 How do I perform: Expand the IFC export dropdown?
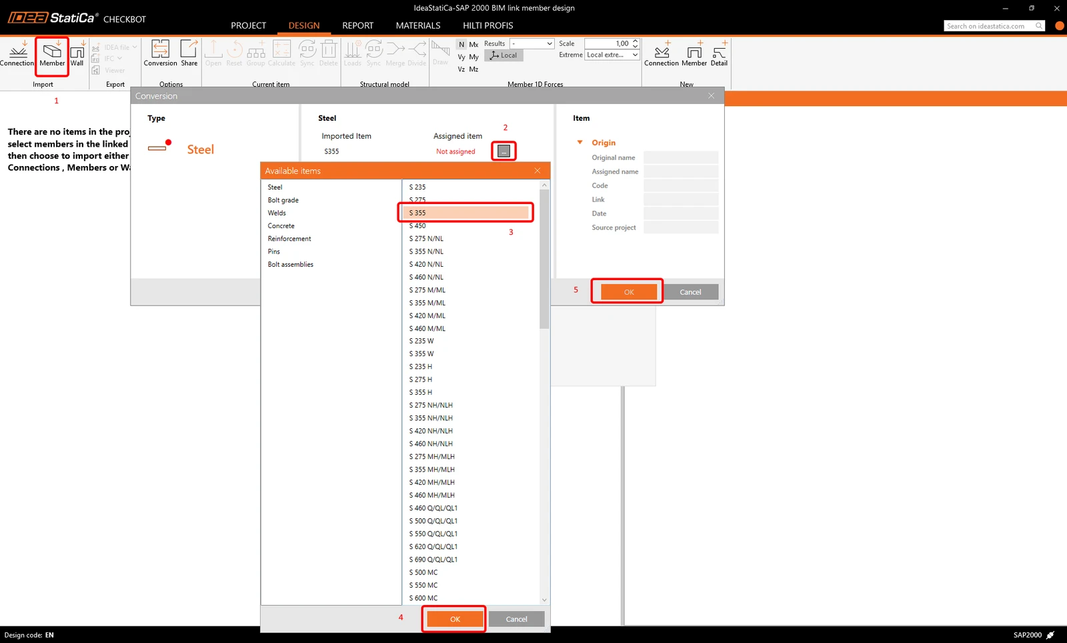coord(120,59)
